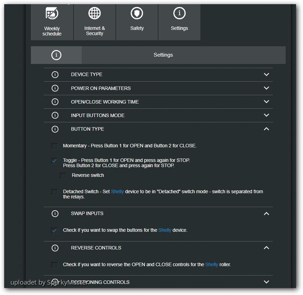This screenshot has height=295, width=303.
Task: Click the Shelly link in Swap Inputs text
Action: click(165, 230)
